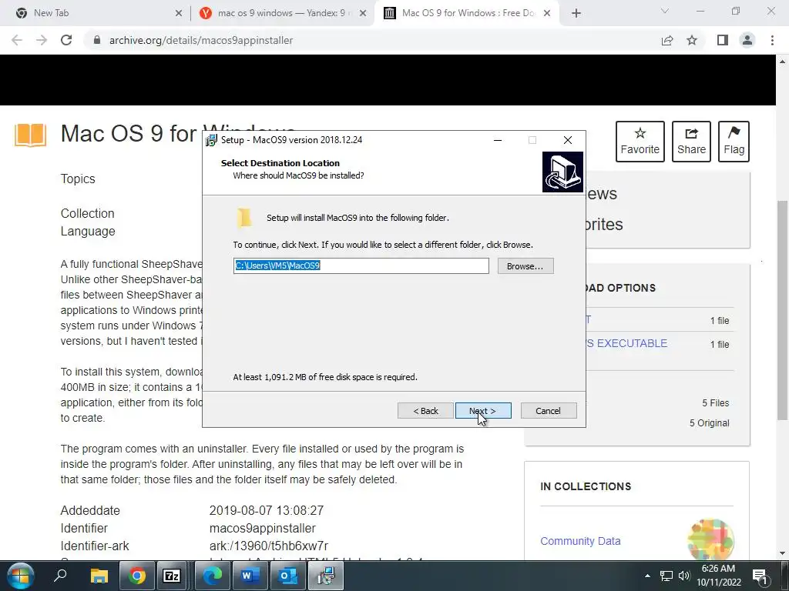The height and width of the screenshot is (591, 789).
Task: Open a new Chrome tab
Action: [576, 13]
